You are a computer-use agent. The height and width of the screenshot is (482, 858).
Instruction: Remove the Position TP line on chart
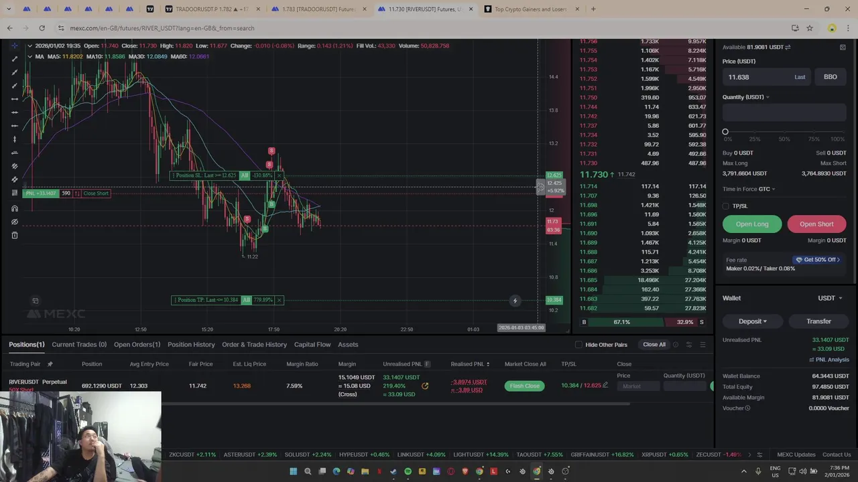[x=279, y=300]
